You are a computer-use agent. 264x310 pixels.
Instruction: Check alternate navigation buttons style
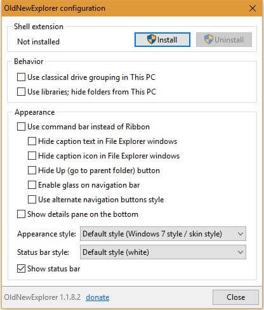coord(32,200)
